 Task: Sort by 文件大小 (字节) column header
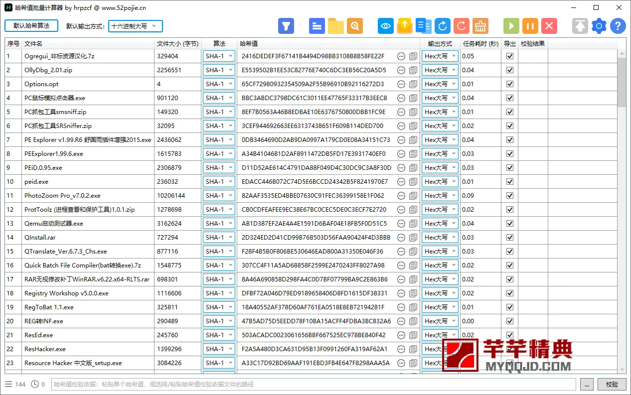178,44
